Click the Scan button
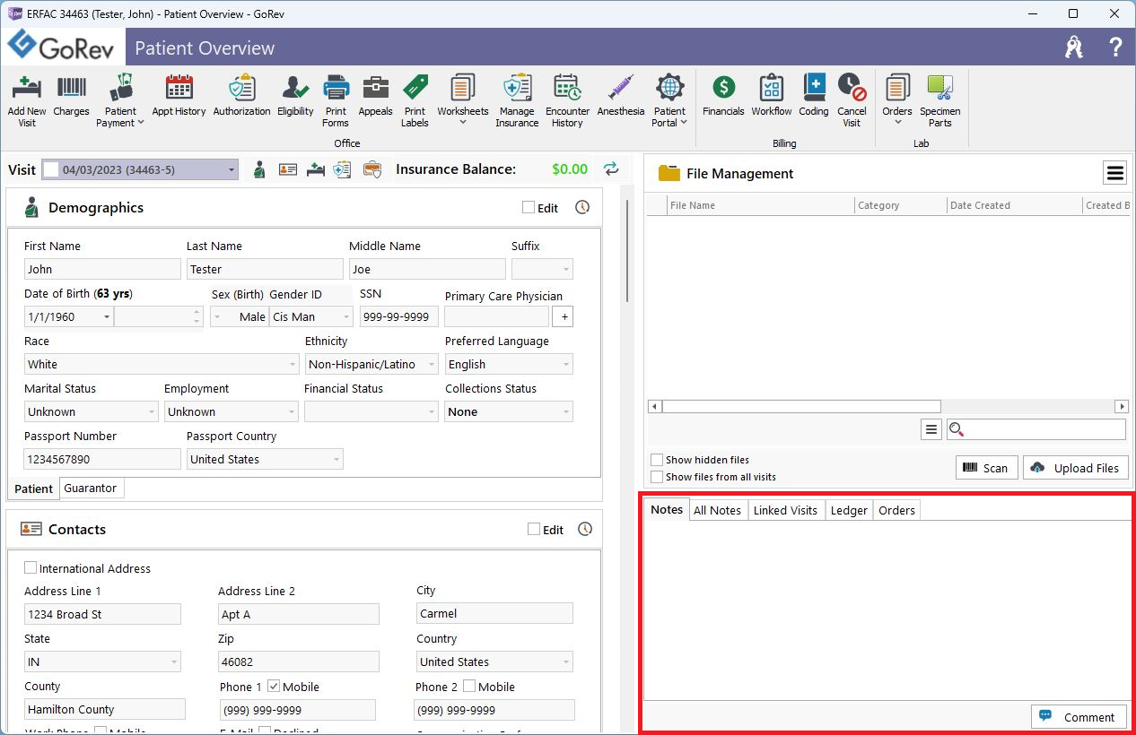Viewport: 1136px width, 735px height. (x=986, y=468)
